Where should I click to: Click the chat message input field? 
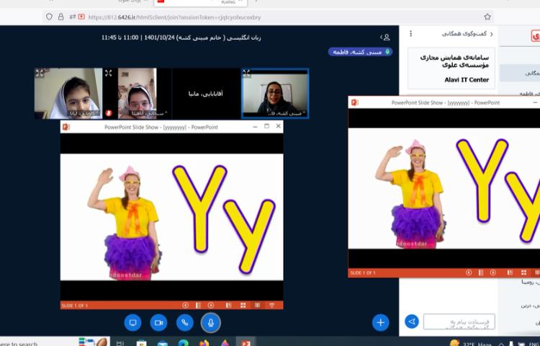(x=459, y=321)
